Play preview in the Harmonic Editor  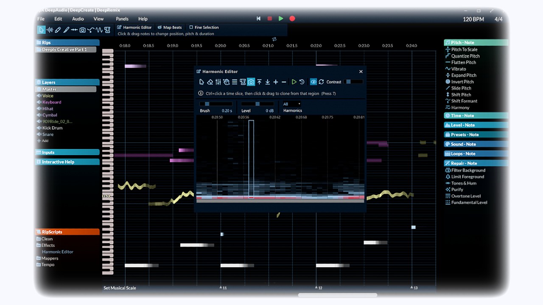294,82
